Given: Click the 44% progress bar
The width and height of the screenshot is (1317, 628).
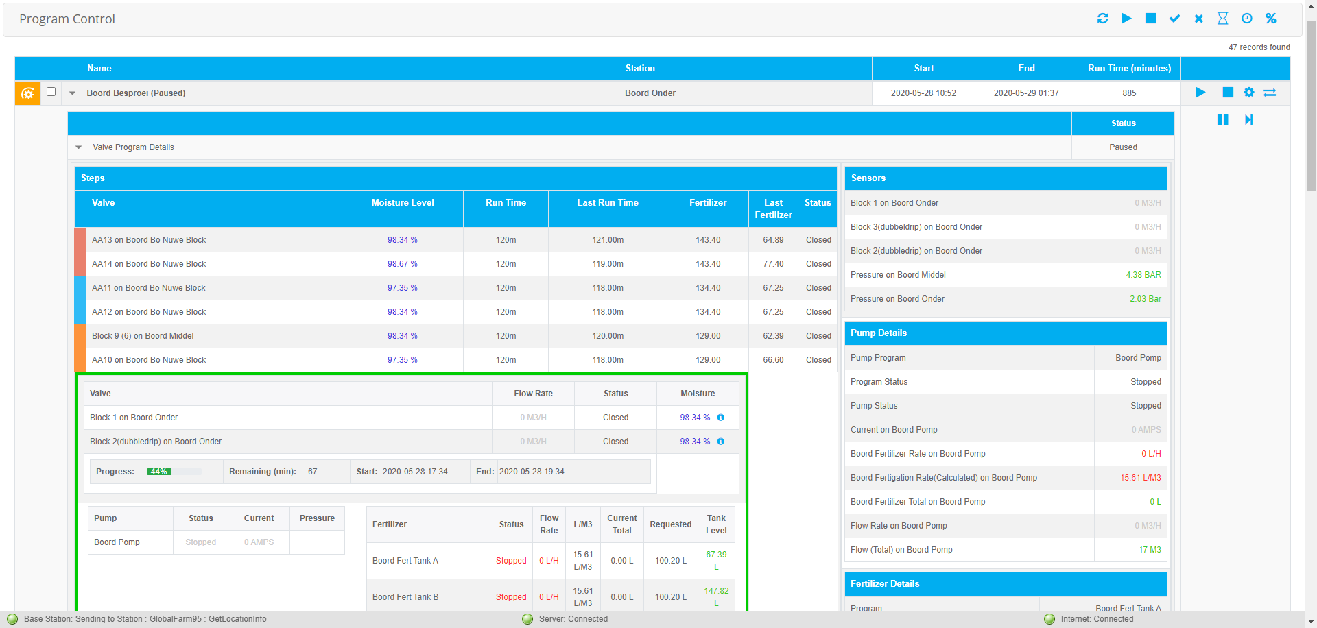Looking at the screenshot, I should tap(173, 472).
